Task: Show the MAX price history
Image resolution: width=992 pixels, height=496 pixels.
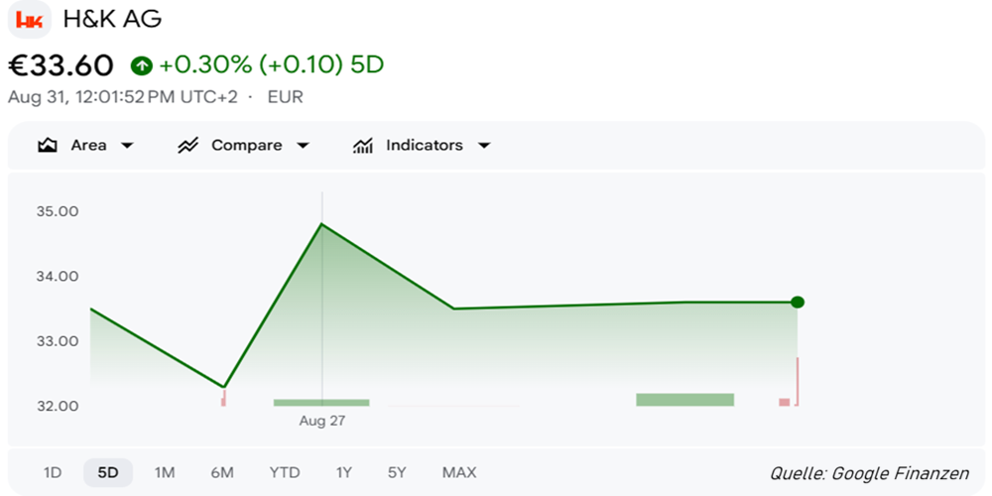Action: tap(459, 472)
